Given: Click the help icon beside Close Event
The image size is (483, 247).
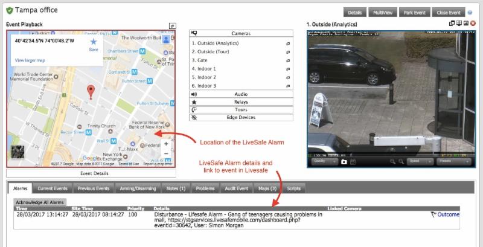Looking at the screenshot, I should coord(470,13).
